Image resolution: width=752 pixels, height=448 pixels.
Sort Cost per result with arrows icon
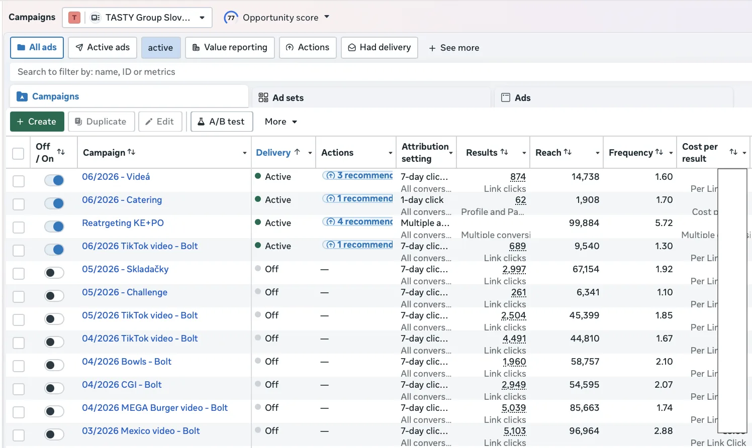click(733, 152)
